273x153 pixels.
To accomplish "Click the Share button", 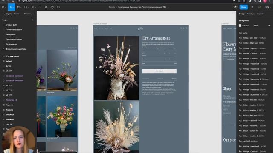I will 244,7.
